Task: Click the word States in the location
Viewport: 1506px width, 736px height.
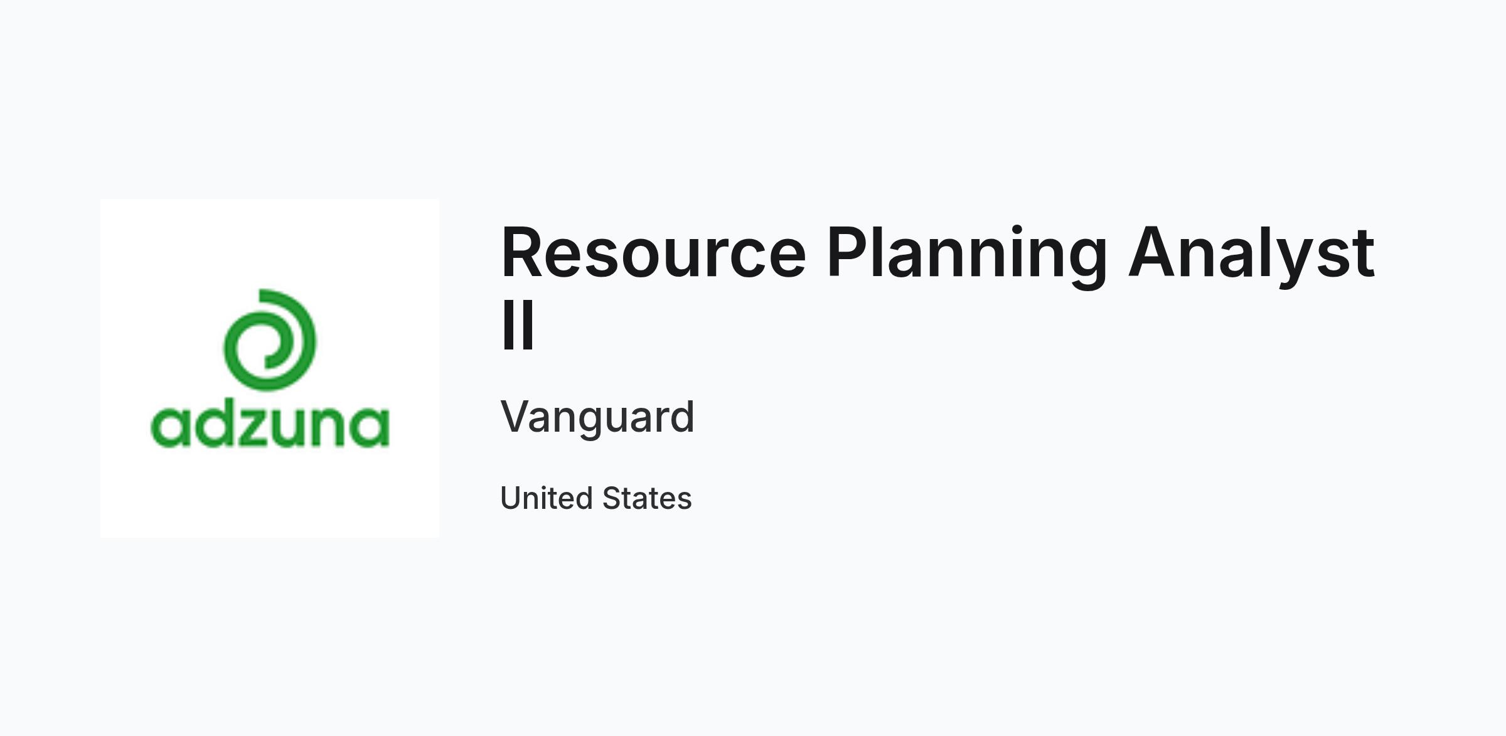Action: [647, 498]
